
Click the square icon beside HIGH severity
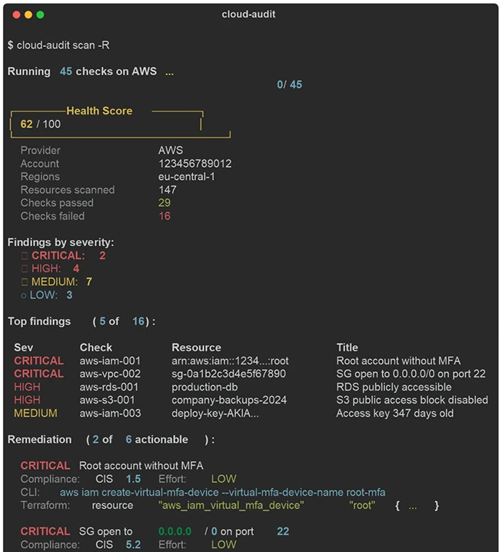[25, 269]
